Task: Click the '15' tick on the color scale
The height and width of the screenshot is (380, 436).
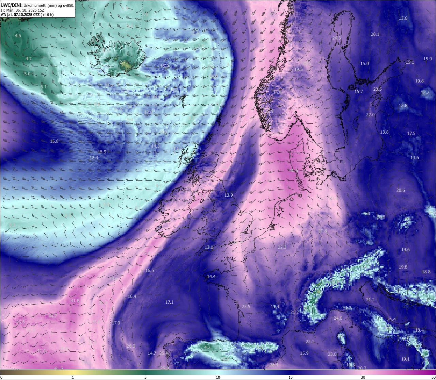Action: coord(291,378)
